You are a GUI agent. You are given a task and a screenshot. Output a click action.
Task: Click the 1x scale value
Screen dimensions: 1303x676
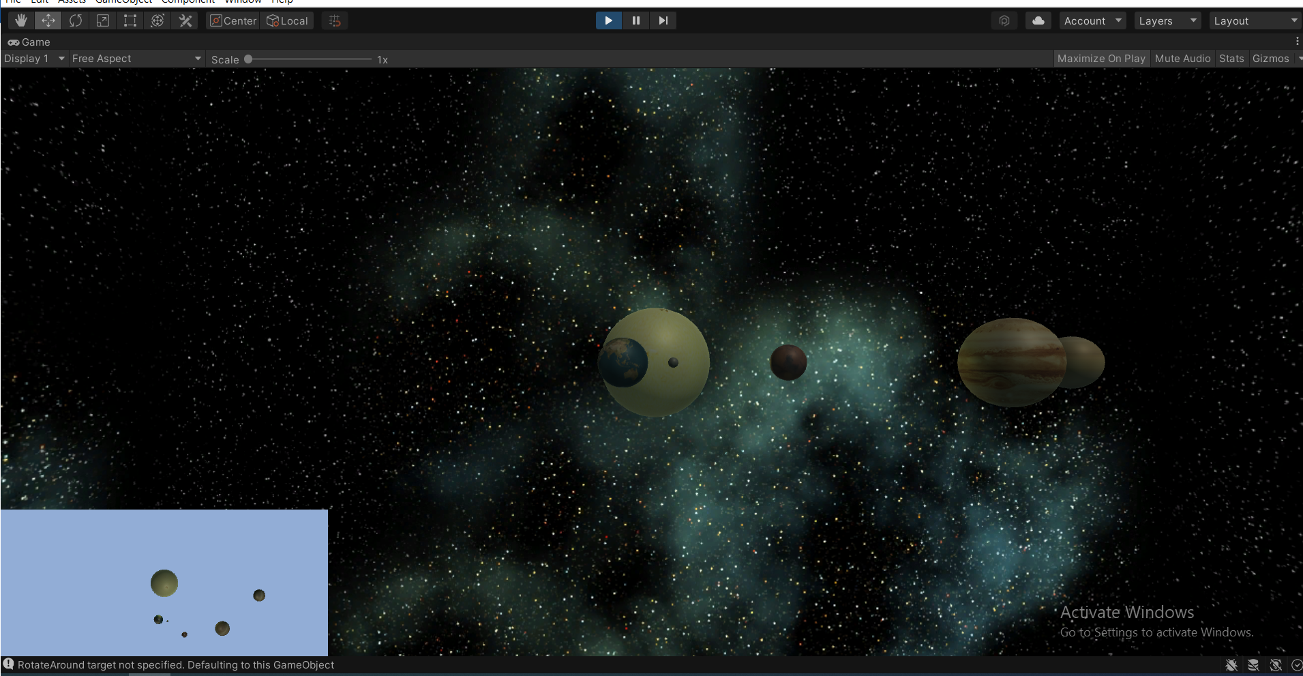pyautogui.click(x=383, y=59)
